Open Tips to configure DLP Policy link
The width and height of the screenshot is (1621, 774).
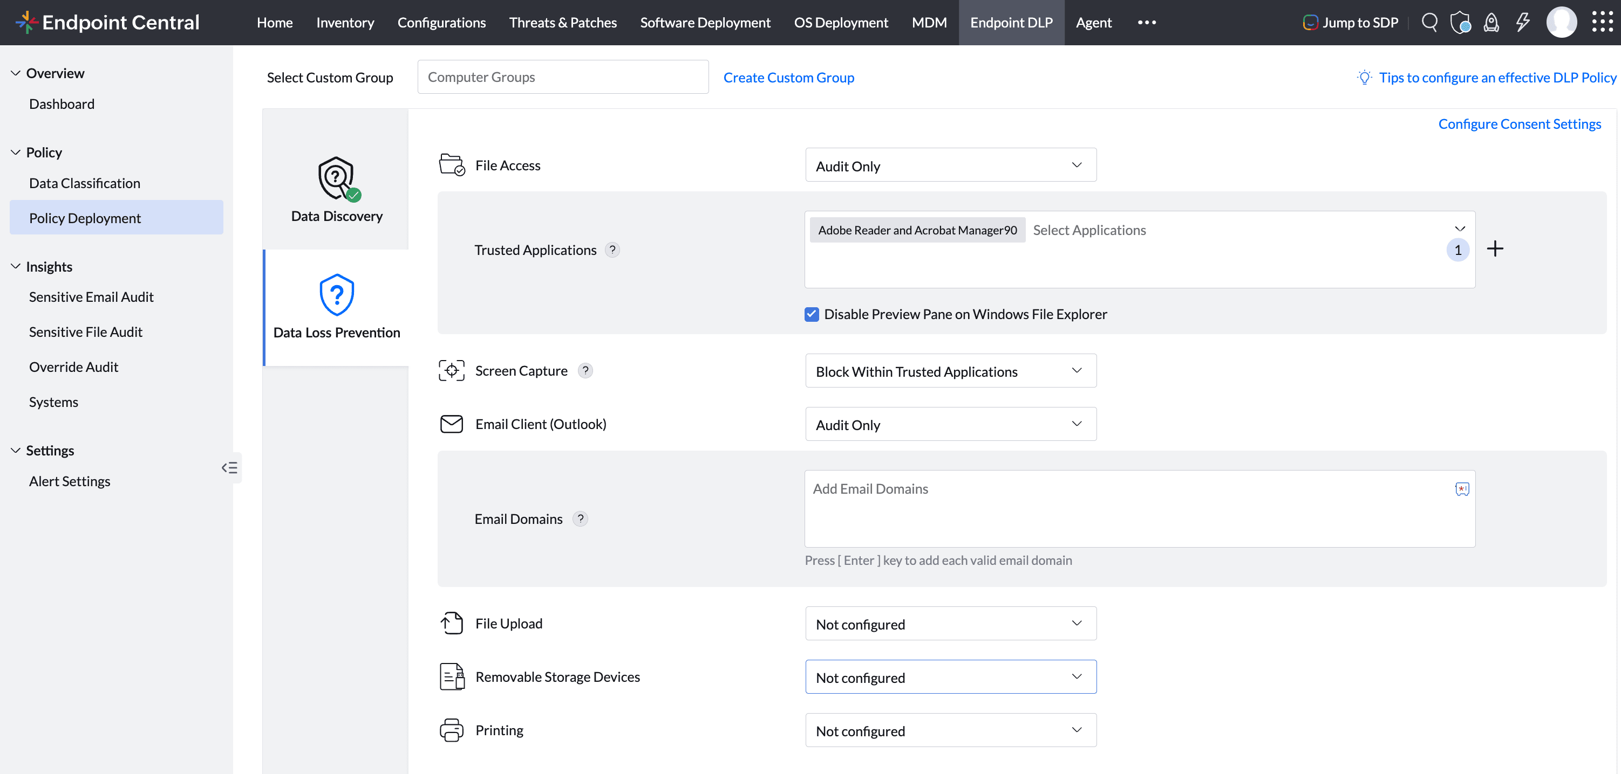click(1497, 77)
